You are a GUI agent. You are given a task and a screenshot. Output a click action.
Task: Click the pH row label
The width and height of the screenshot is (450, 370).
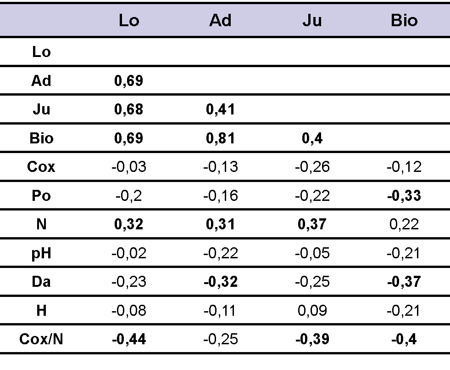pos(41,253)
